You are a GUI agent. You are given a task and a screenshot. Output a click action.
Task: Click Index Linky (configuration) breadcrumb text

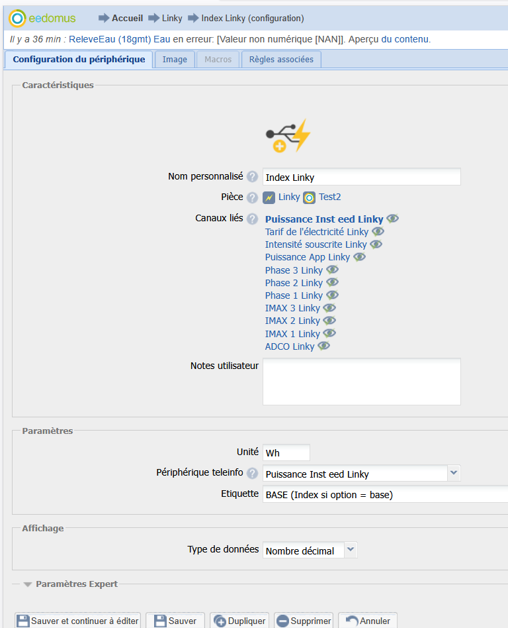(253, 19)
